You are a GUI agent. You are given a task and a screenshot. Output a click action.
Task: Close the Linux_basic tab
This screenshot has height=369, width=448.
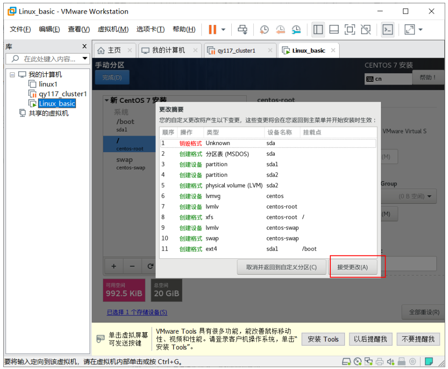333,50
